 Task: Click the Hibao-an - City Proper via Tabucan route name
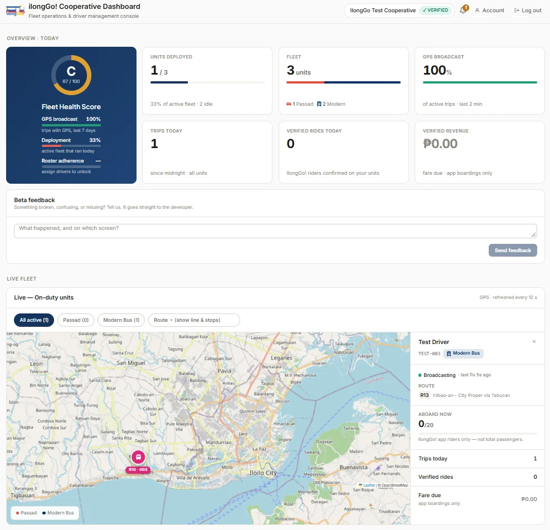tap(471, 395)
